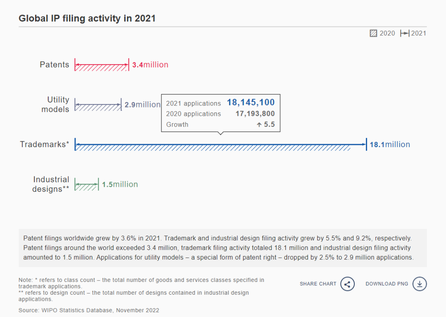Screen dimensions: 446x317
Task: Click the Industrial designs** category label
Action: tap(51, 184)
